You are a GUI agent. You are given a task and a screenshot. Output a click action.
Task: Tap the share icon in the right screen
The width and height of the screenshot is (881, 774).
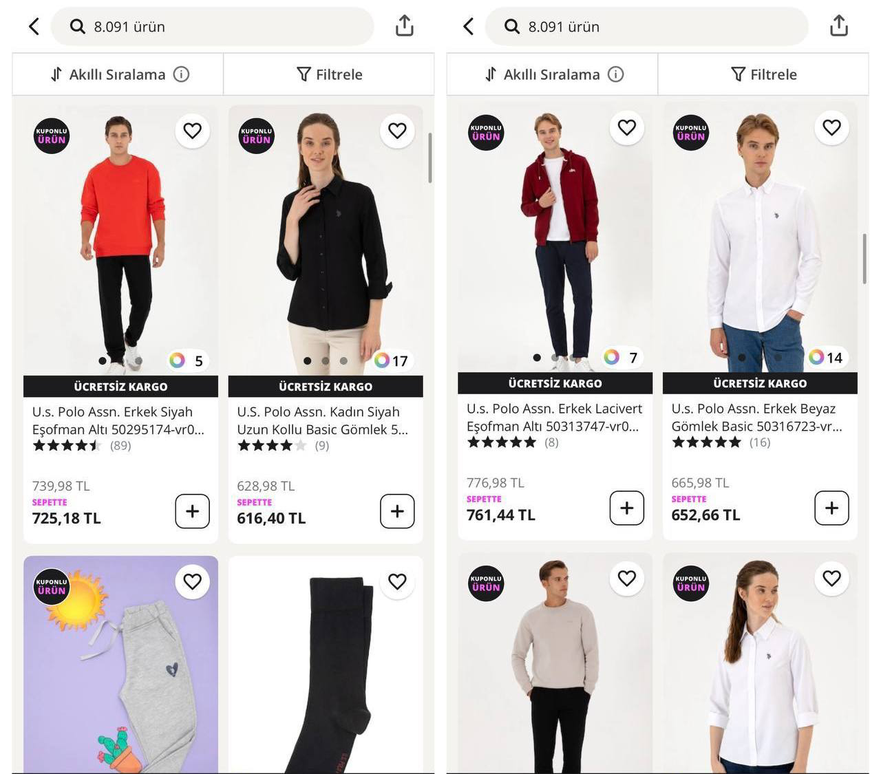coord(838,26)
